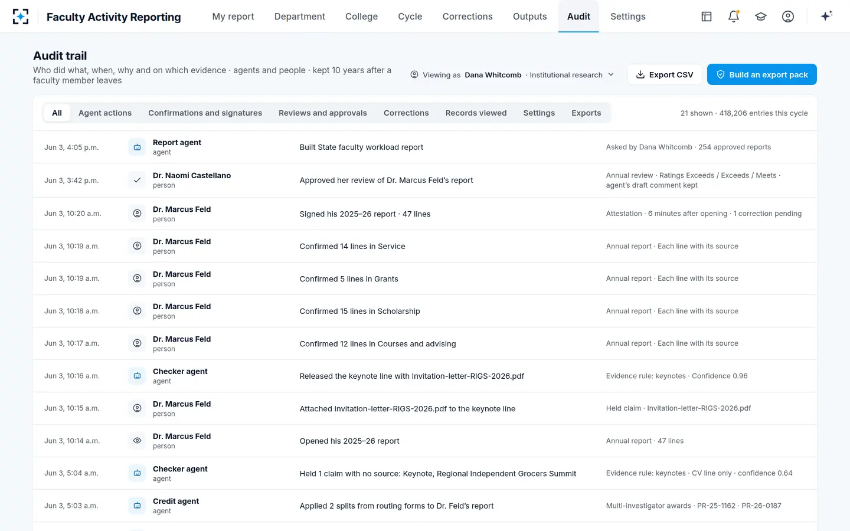Click "Approved her review of Dr. Marcus Feld's report"

click(x=386, y=181)
